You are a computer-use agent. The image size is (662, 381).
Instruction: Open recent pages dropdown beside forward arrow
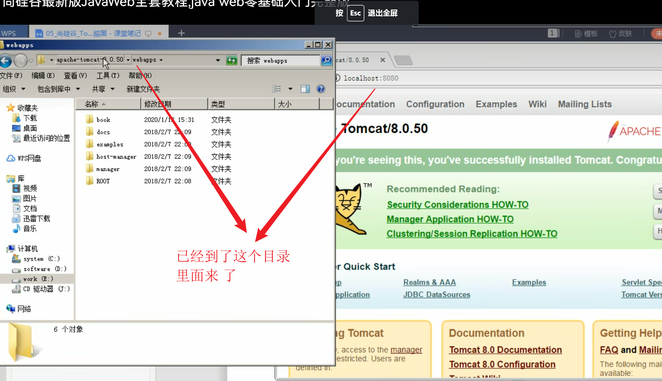pyautogui.click(x=31, y=61)
